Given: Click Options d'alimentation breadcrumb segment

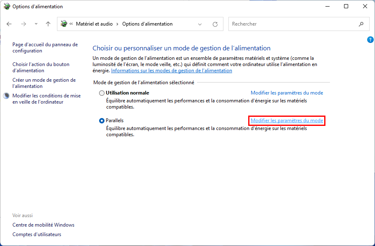Looking at the screenshot, I should [x=147, y=24].
